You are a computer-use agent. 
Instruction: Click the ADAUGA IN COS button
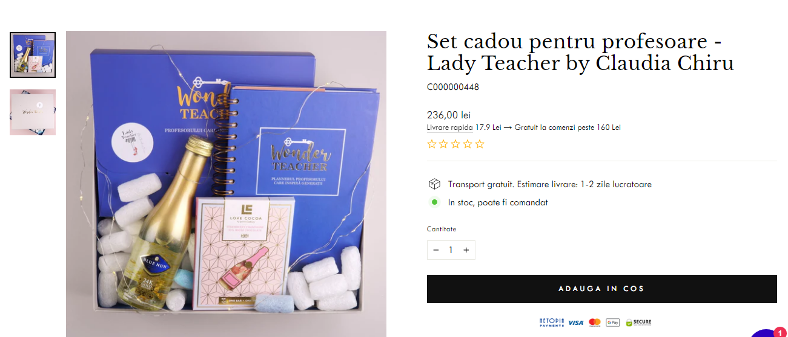[x=601, y=289]
